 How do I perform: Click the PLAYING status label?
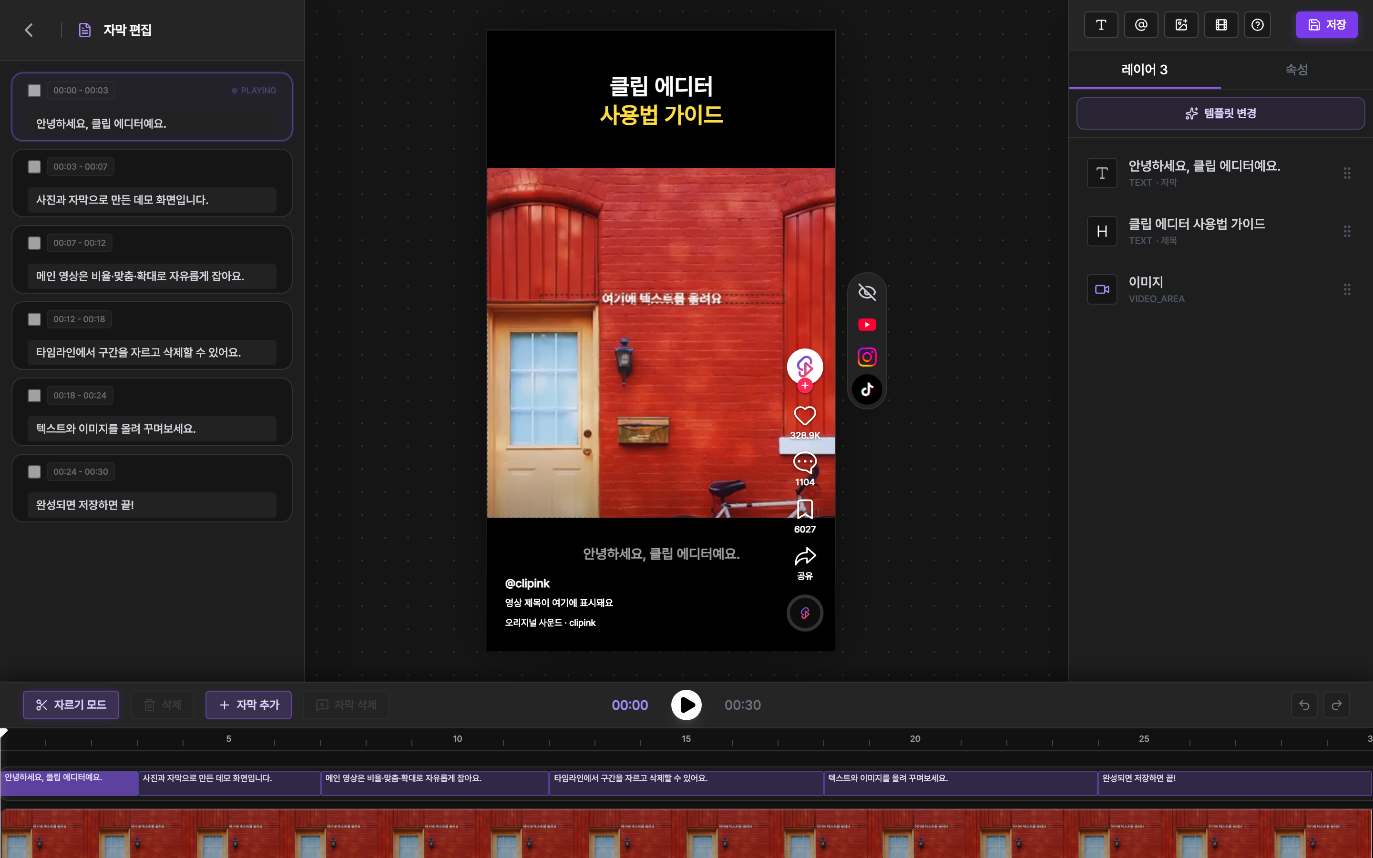click(x=254, y=90)
